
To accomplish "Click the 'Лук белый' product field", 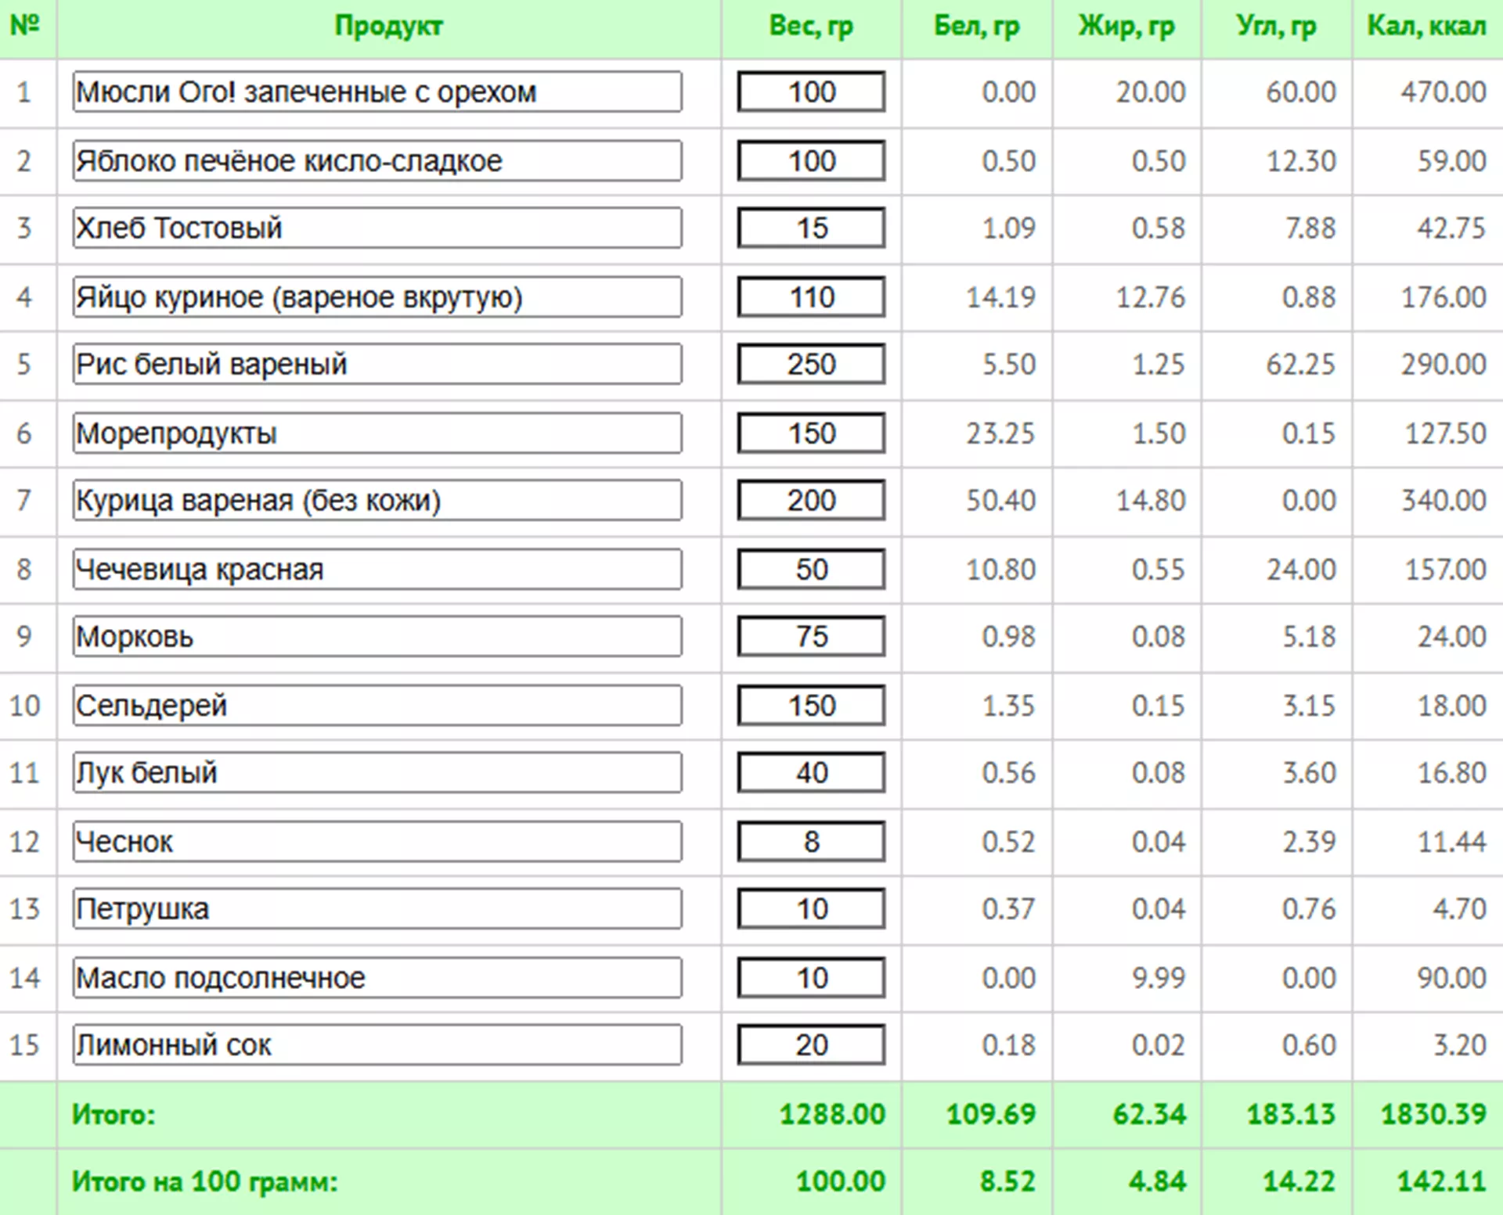I will tap(377, 773).
